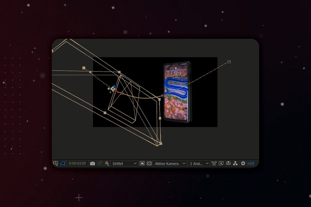Click the 0:00:03:10 timecode field
This screenshot has width=311, height=207.
78,163
